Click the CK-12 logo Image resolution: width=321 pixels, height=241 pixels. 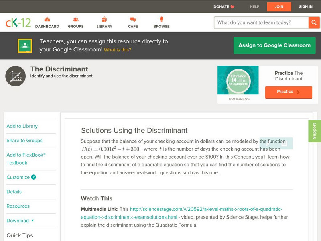(x=18, y=22)
